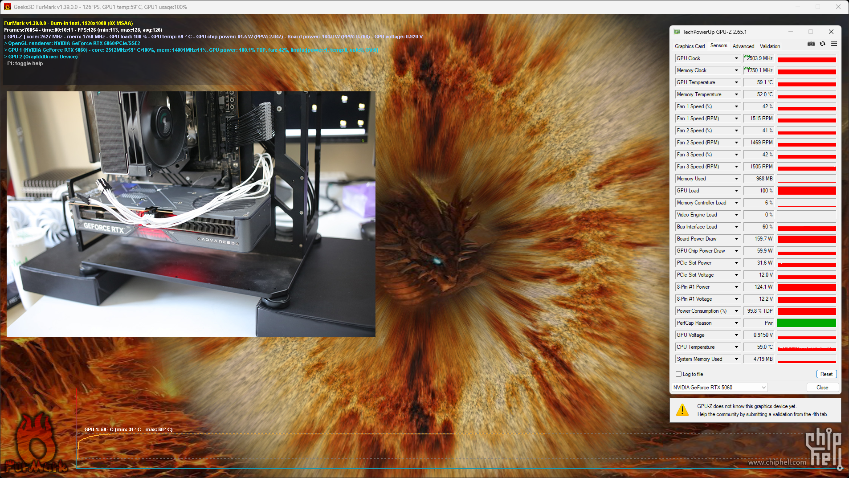Click the FurMark title bar app icon
Screen dimensions: 849x478
(x=7, y=7)
